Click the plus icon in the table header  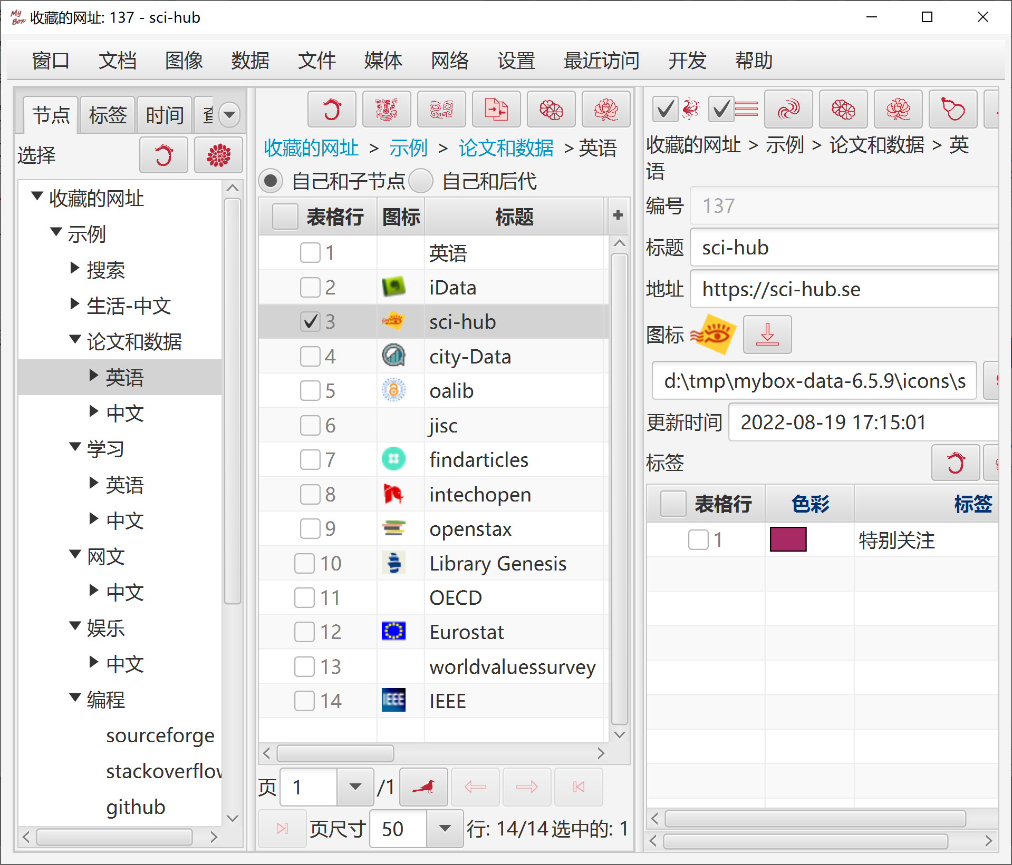coord(618,215)
